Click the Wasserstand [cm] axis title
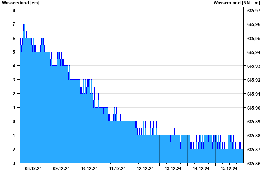 coord(16,3)
